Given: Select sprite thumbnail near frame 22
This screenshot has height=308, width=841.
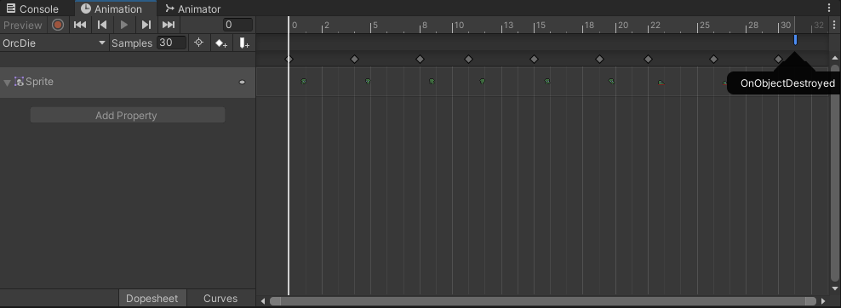Looking at the screenshot, I should tap(661, 83).
